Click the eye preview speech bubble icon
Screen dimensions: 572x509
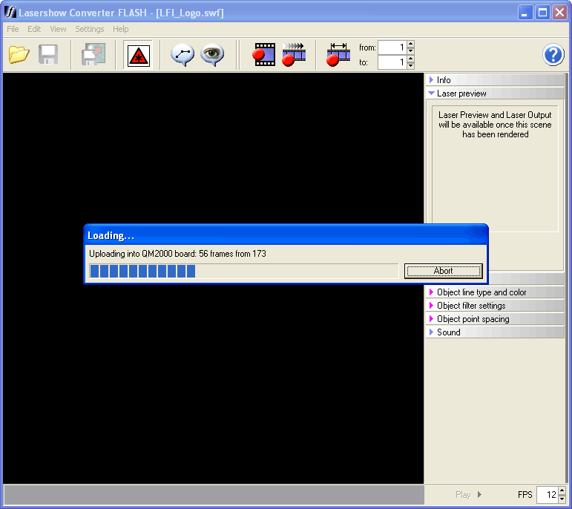[212, 55]
